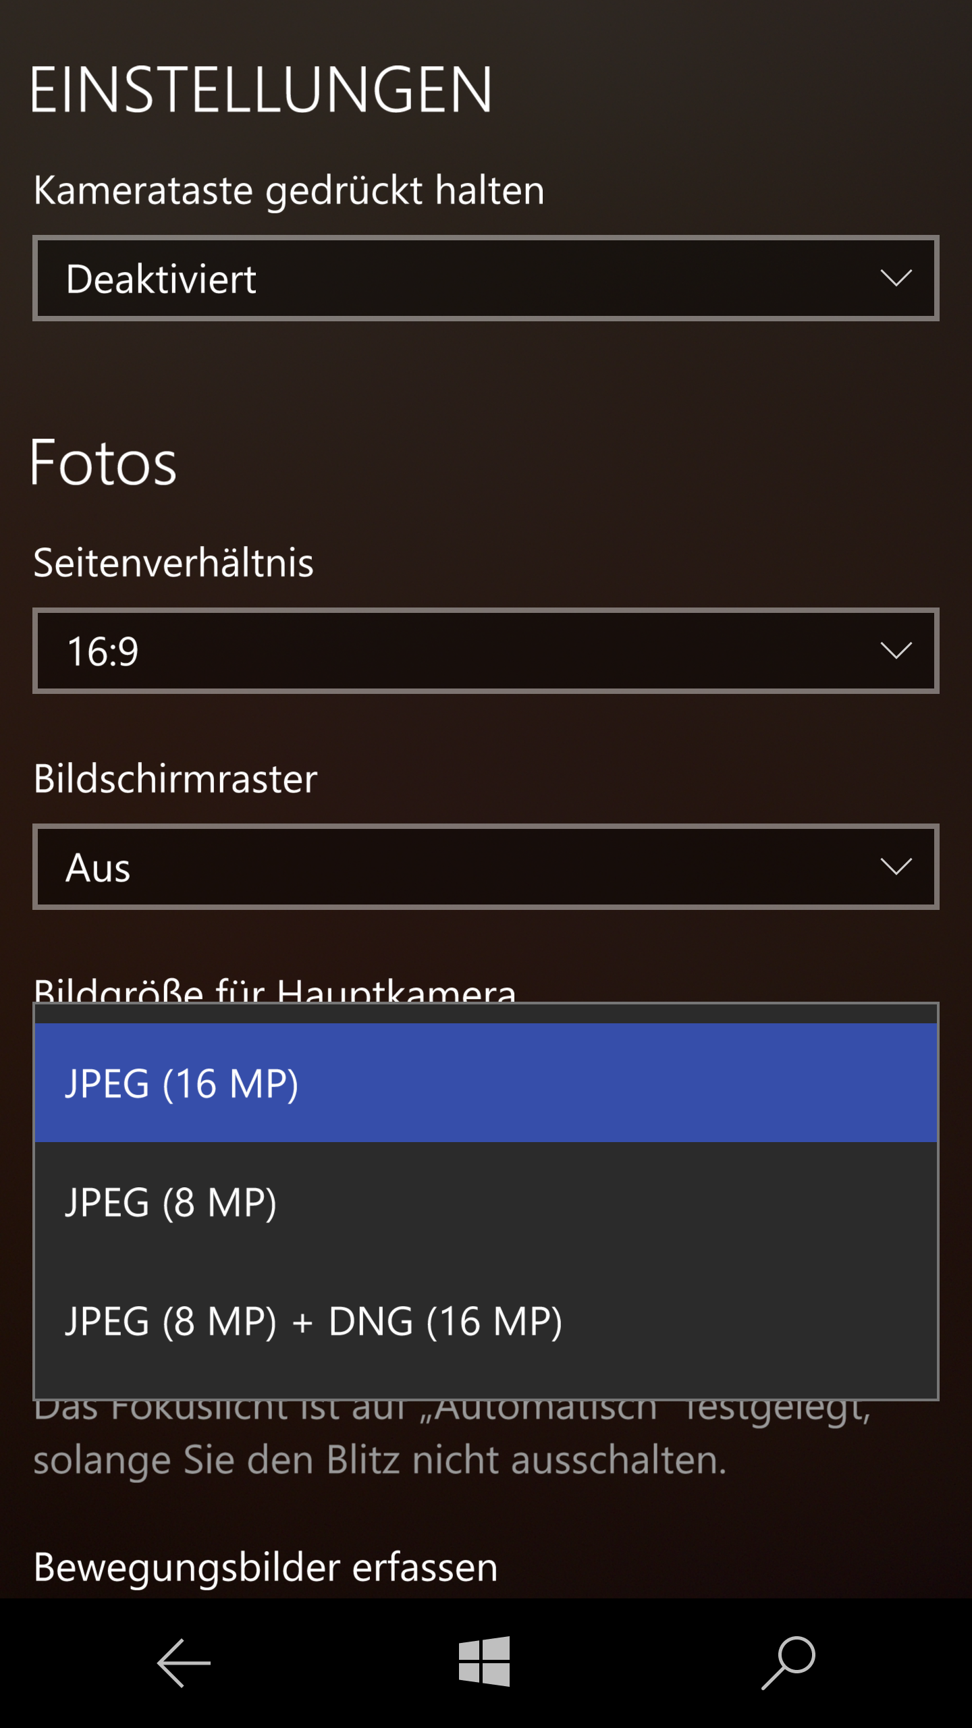
Task: Tap the Bewegungsbilder erfassen label
Action: coord(265,1567)
